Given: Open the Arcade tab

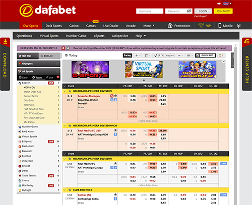Looking at the screenshot, I should 131,26.
